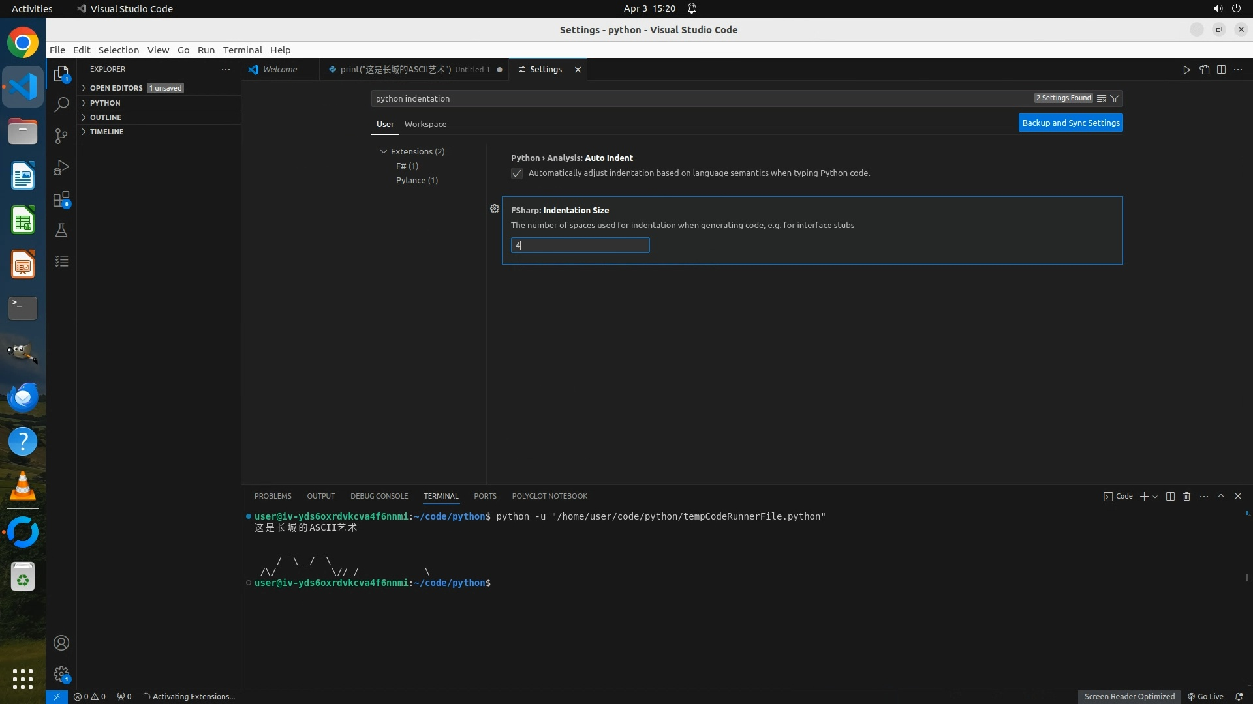Toggle Go Live server in status bar
1253x704 pixels.
1205,696
